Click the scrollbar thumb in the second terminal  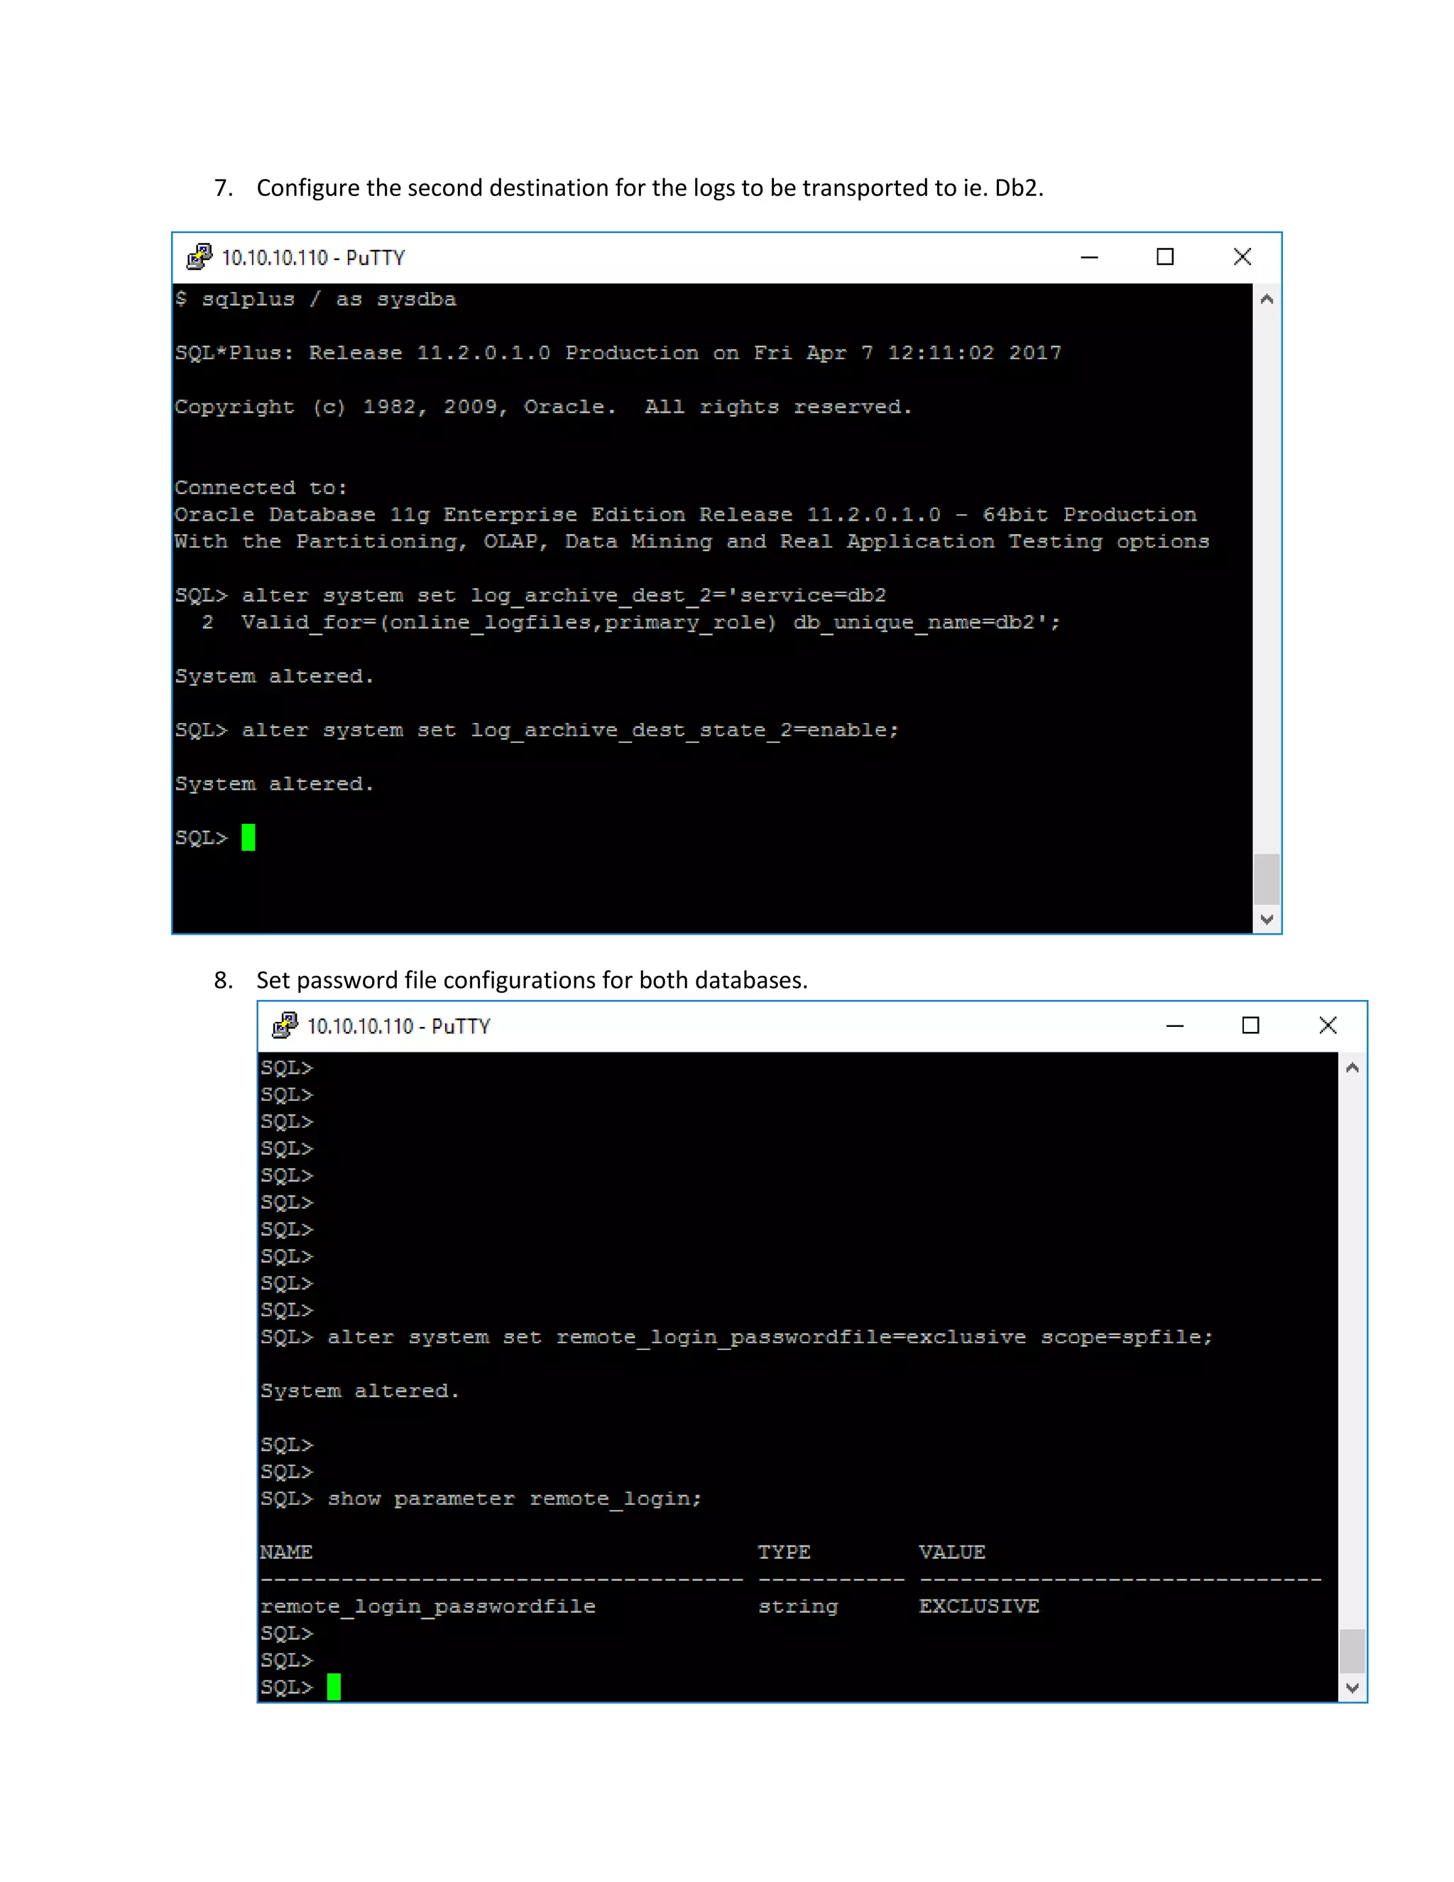[1352, 1650]
